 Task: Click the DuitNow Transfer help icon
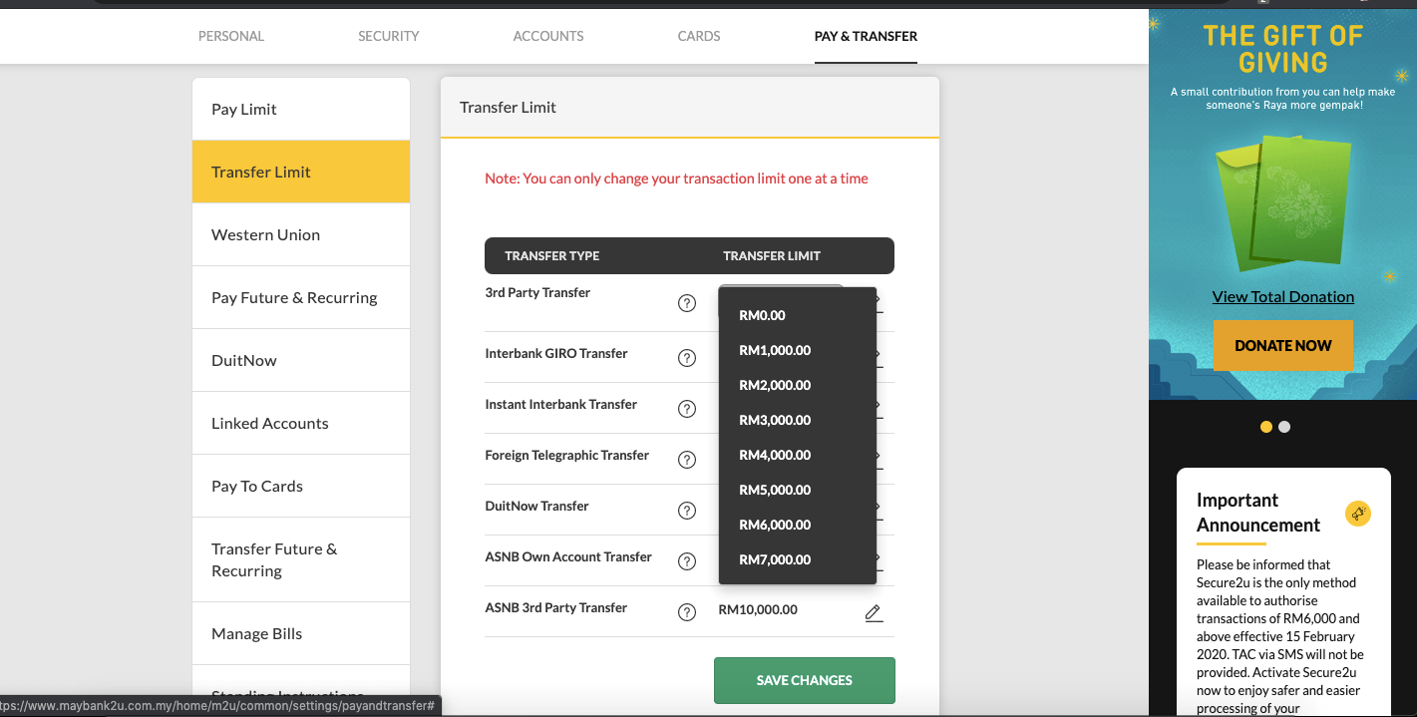[x=687, y=510]
